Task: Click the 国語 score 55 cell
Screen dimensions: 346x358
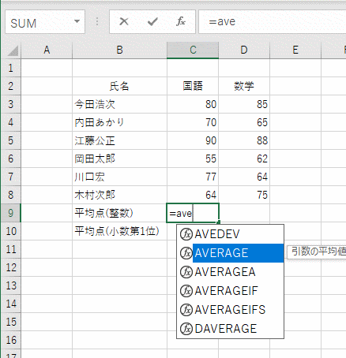Action: 193,158
